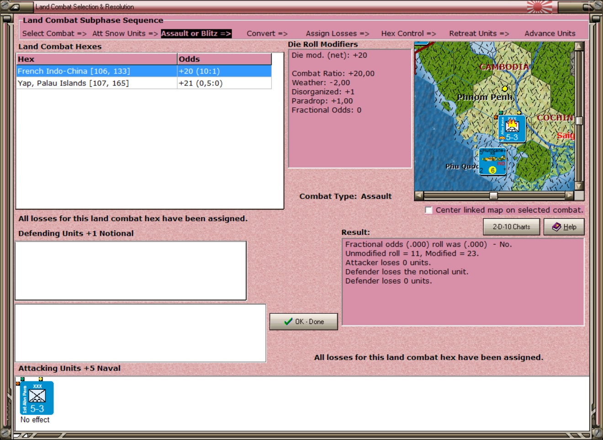Confirm with OK - Done button

(303, 322)
